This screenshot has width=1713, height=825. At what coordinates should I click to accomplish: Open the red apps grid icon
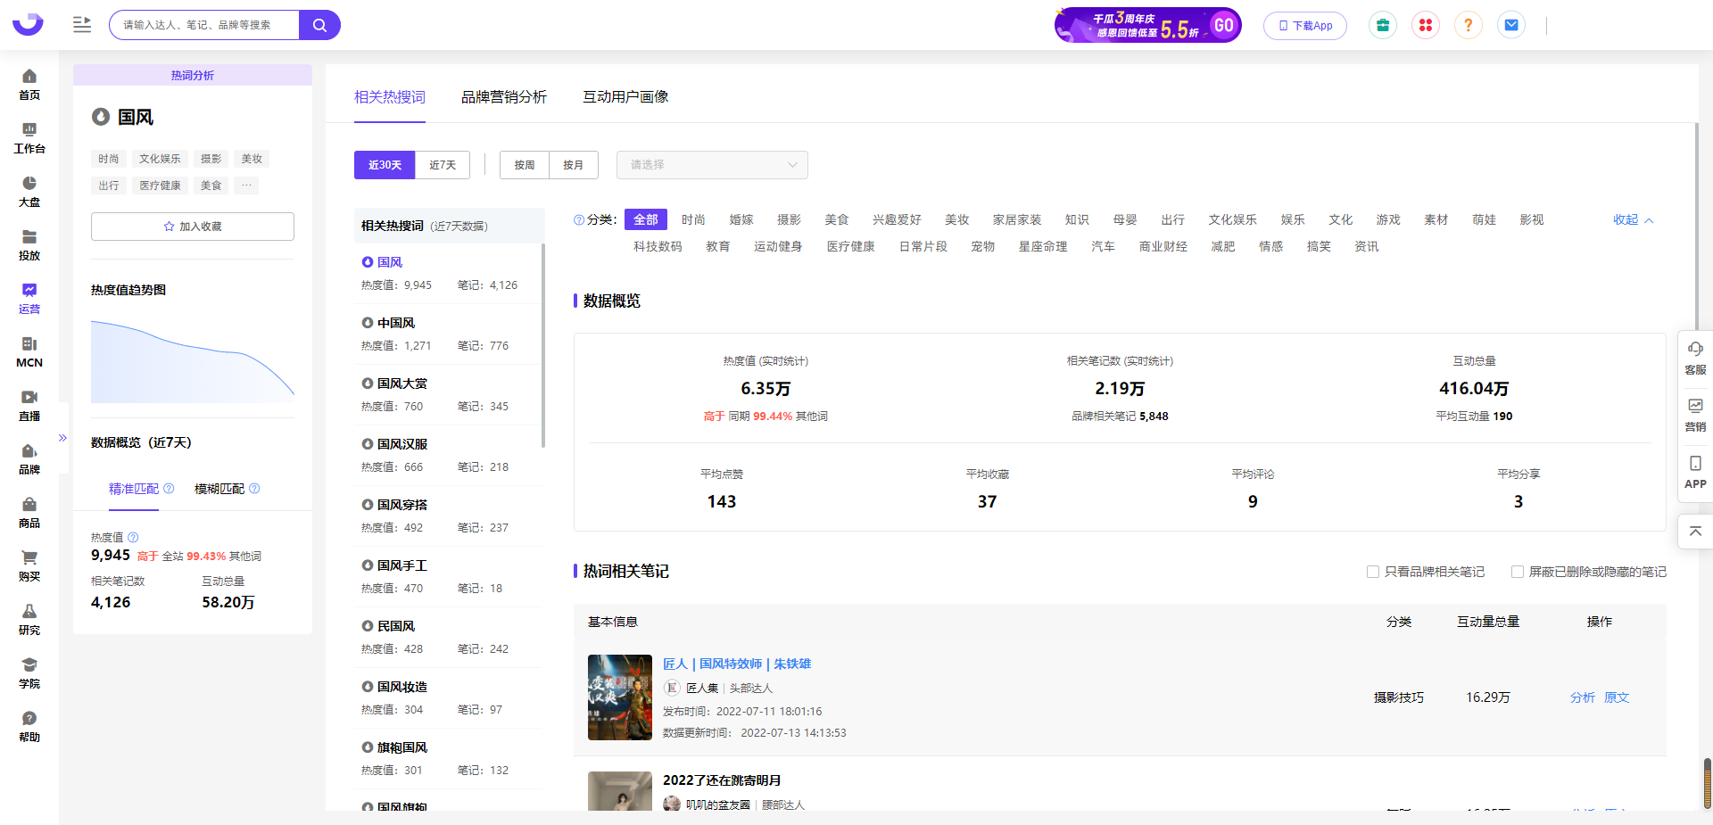pyautogui.click(x=1425, y=25)
